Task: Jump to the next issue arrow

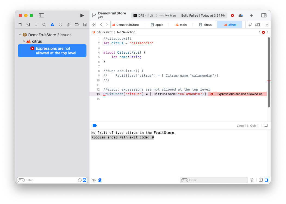Action: pos(268,32)
